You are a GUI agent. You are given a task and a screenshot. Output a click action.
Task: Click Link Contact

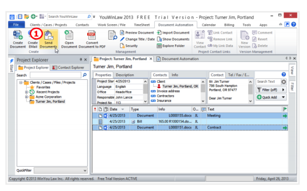[x=220, y=32]
